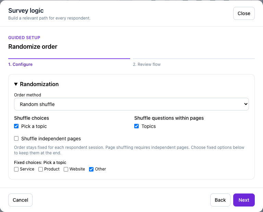The image size is (263, 212).
Task: Check the Product fixed choice
Action: (41, 169)
